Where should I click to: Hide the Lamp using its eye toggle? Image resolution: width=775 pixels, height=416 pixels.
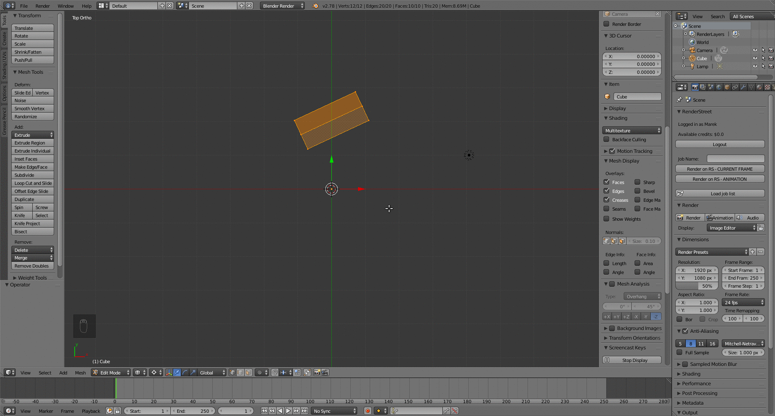coord(756,67)
